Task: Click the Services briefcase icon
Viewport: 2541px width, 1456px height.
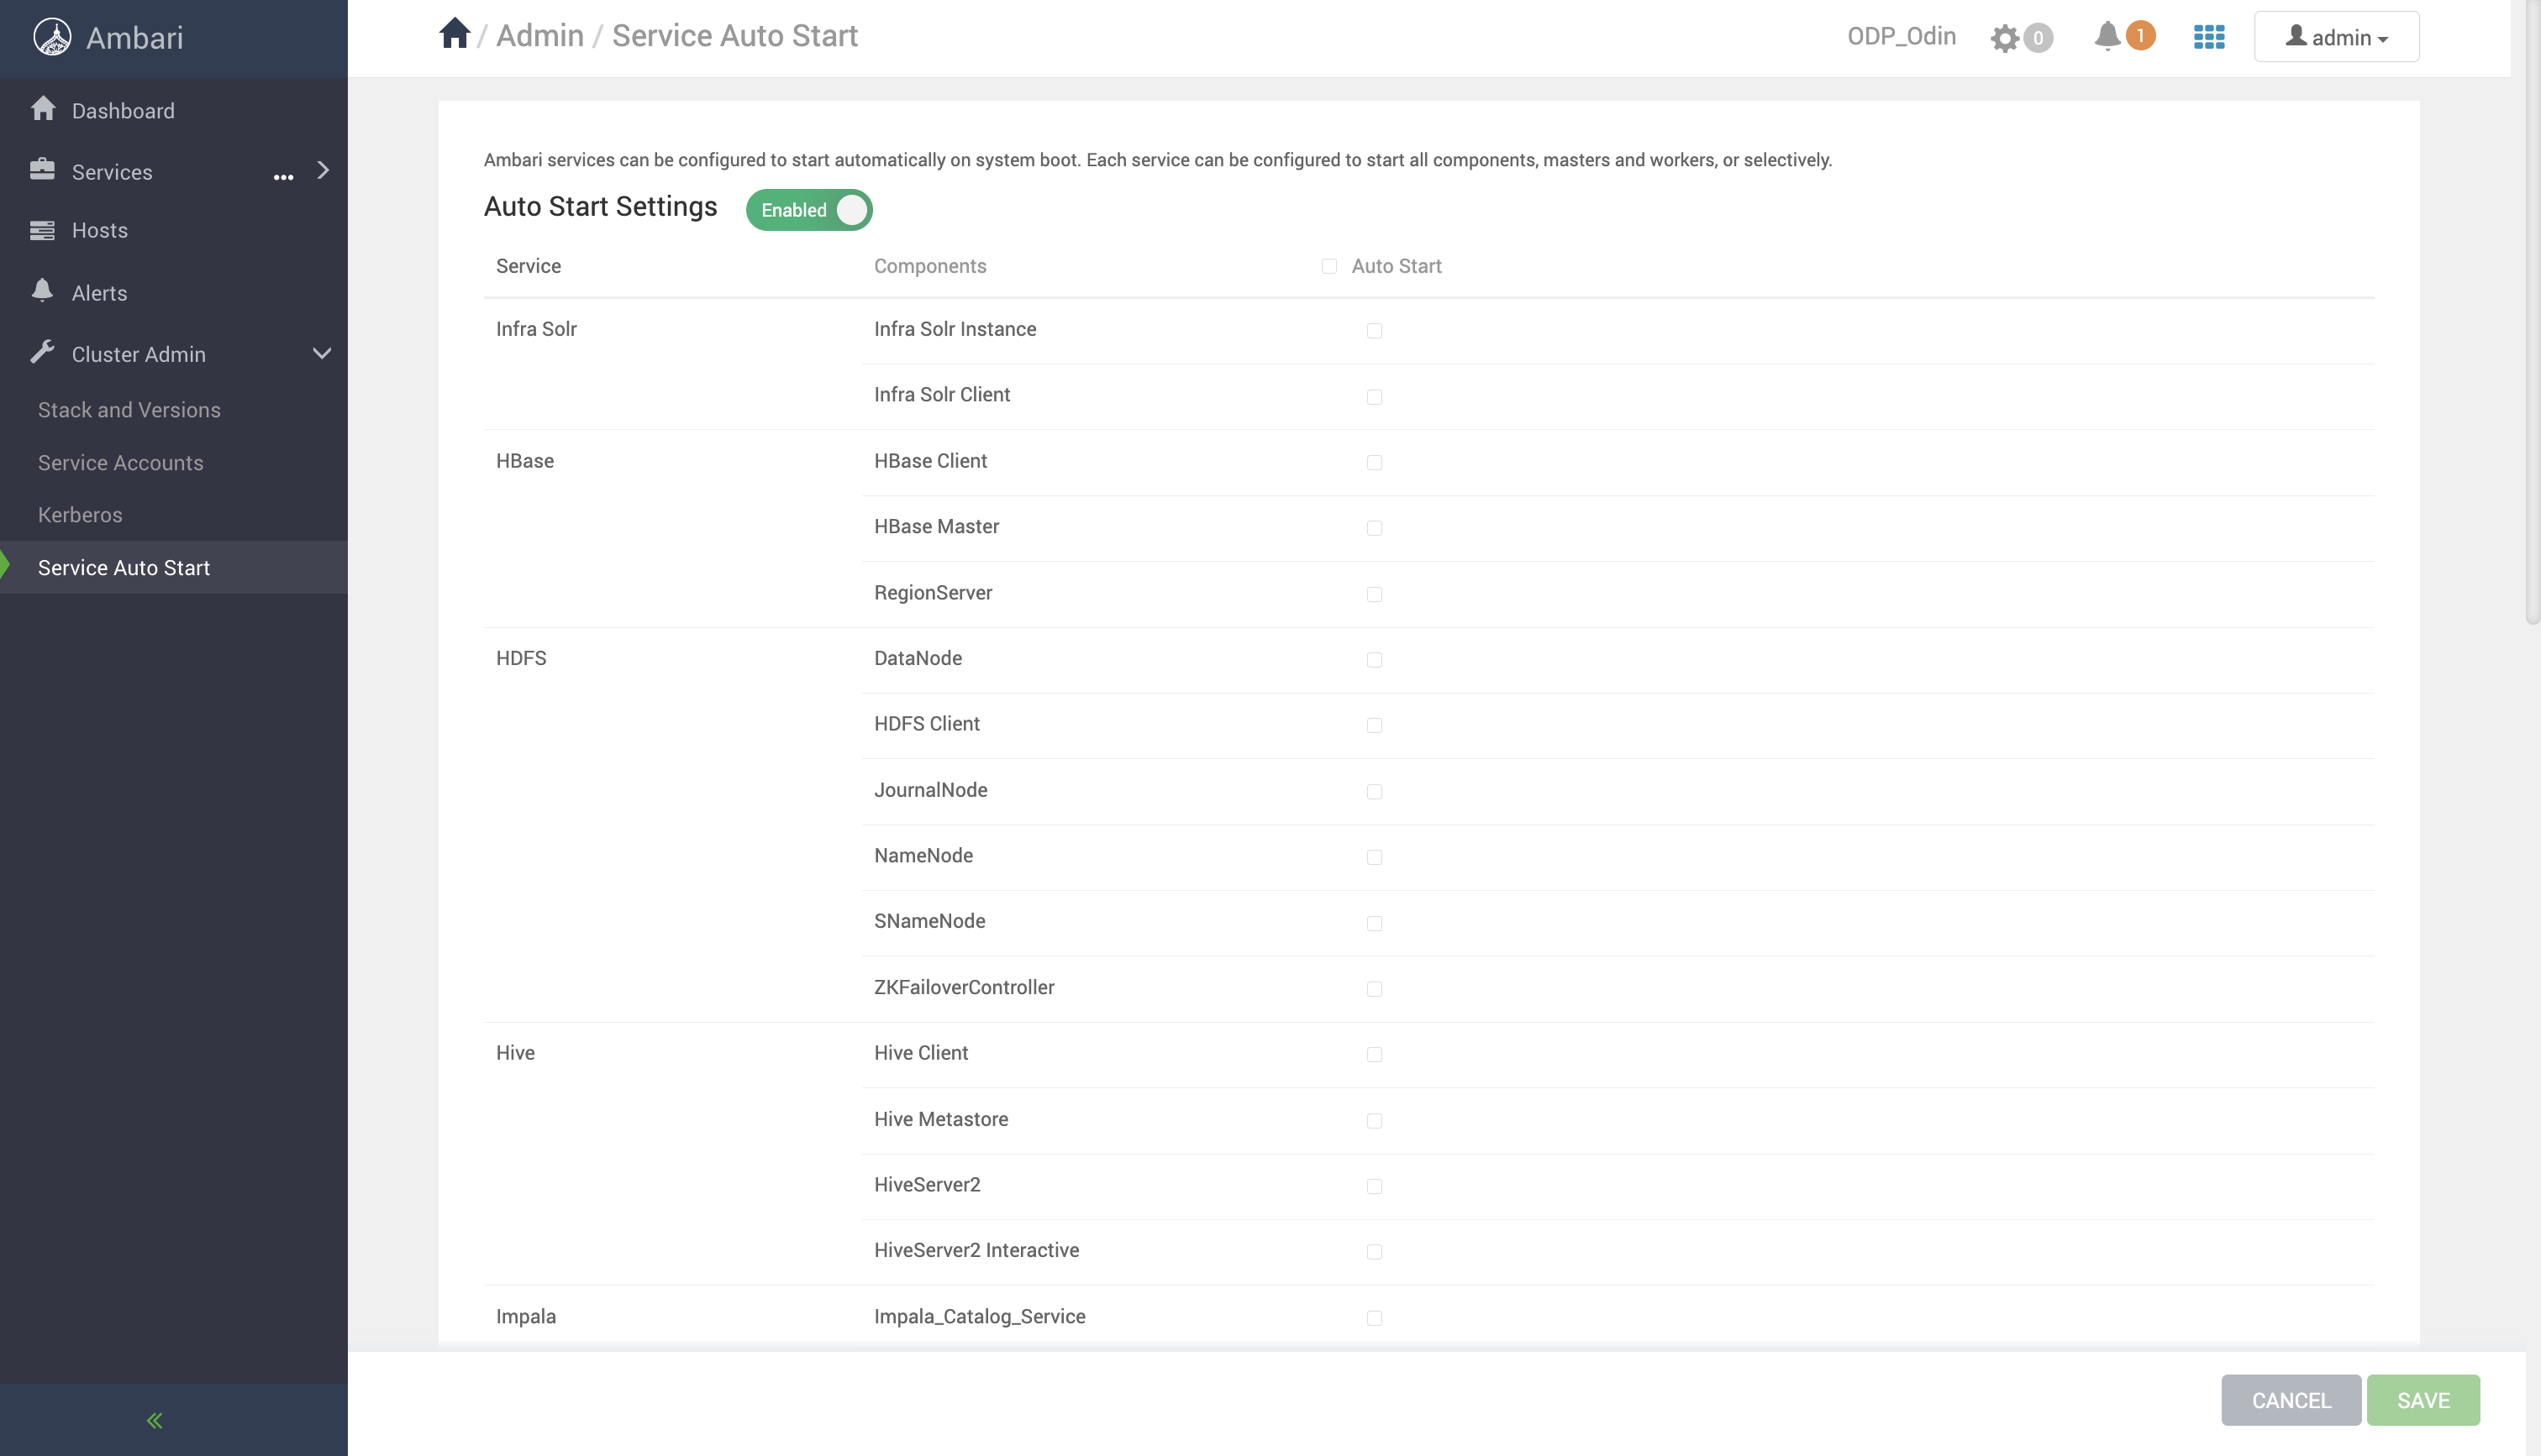Action: point(42,170)
